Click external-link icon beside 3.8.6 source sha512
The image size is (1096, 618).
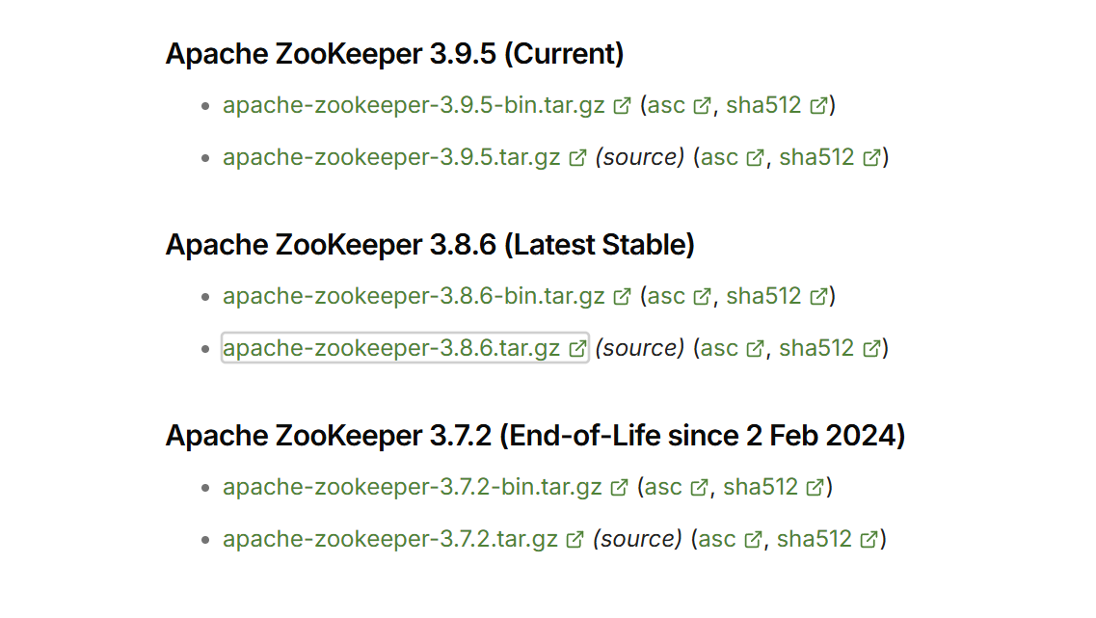871,349
